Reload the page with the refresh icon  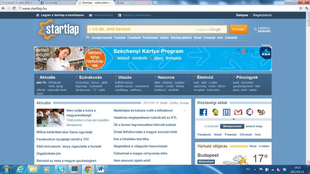14,8
